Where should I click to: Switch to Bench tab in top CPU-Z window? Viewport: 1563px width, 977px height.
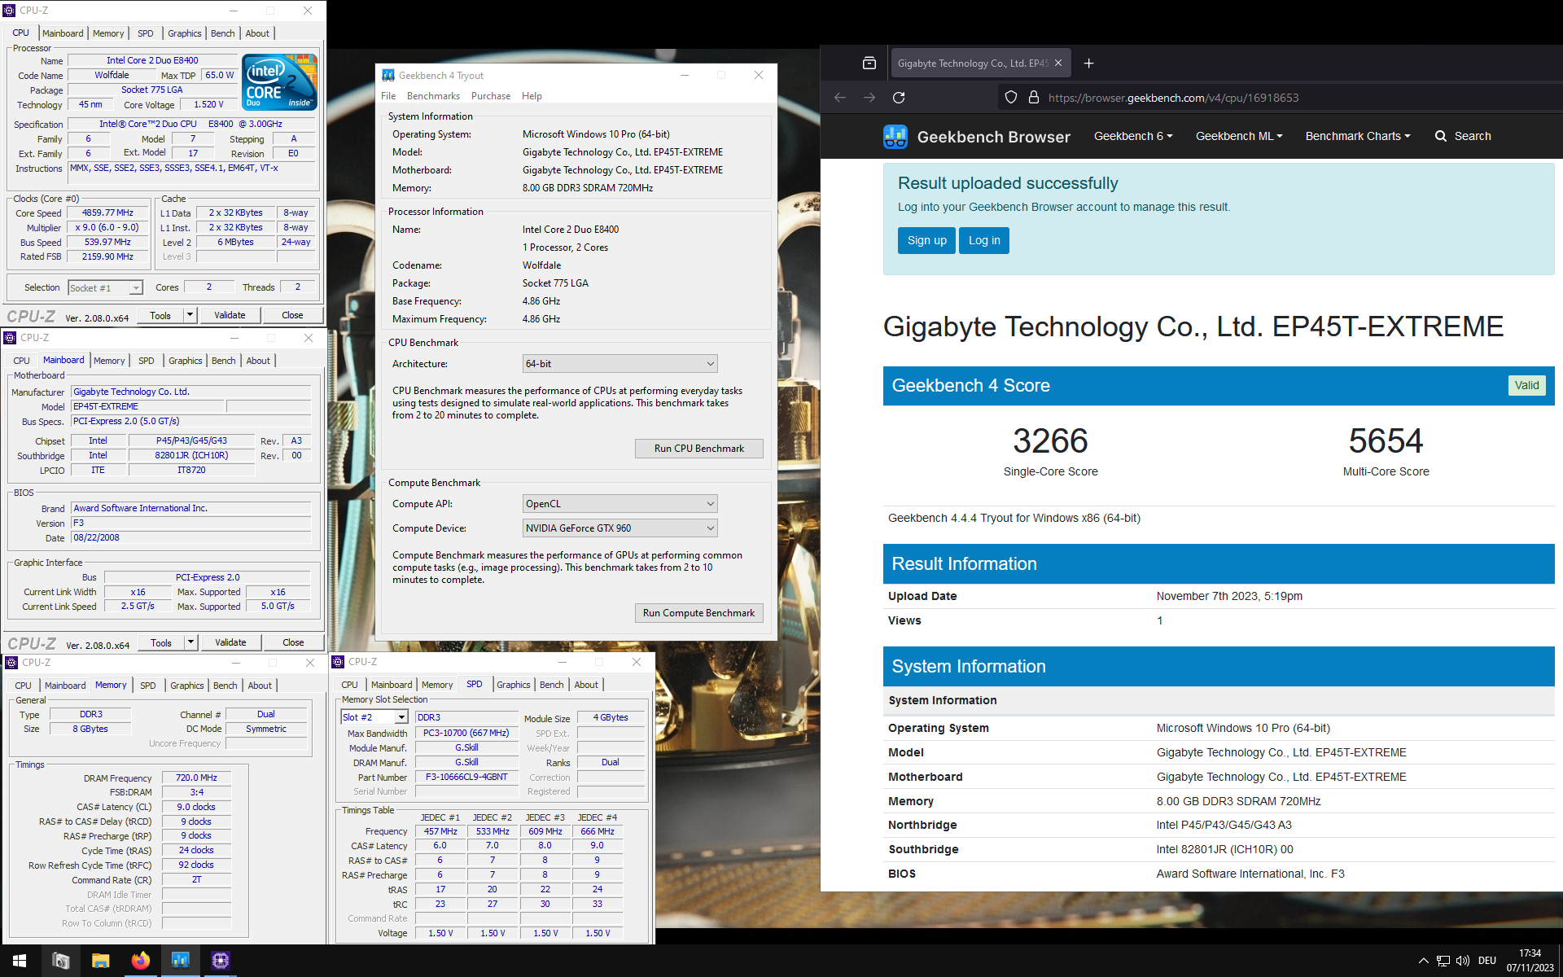(223, 33)
